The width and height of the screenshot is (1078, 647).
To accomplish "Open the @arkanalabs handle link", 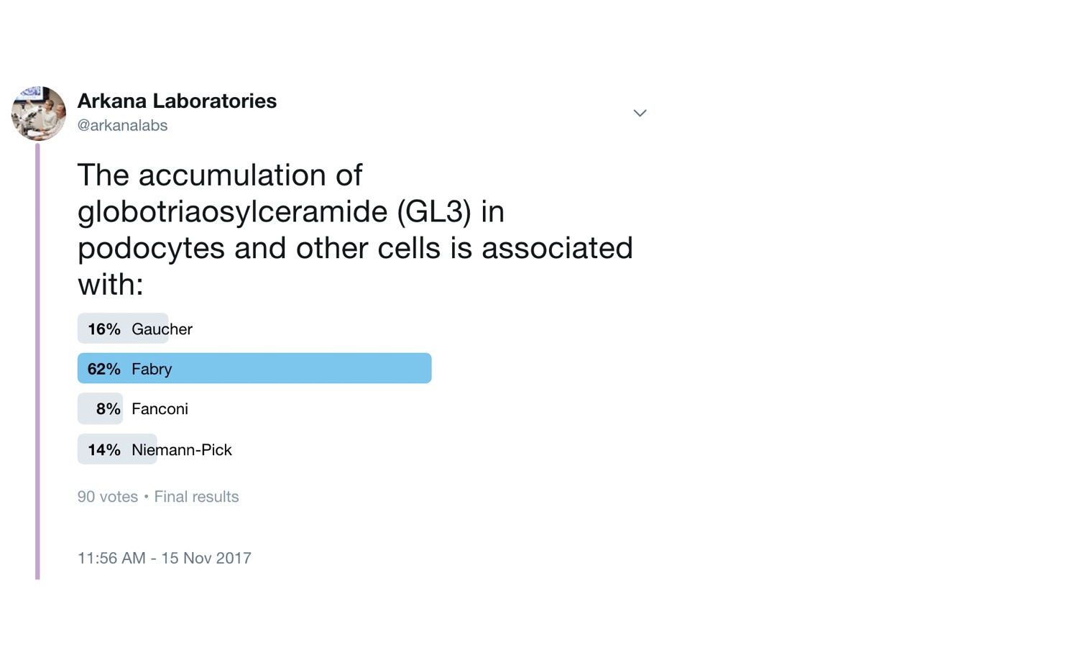I will pos(122,125).
